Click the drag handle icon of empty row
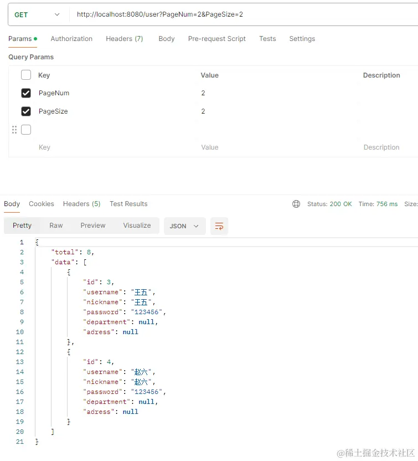Screen dimensions: 418x461 tap(14, 130)
